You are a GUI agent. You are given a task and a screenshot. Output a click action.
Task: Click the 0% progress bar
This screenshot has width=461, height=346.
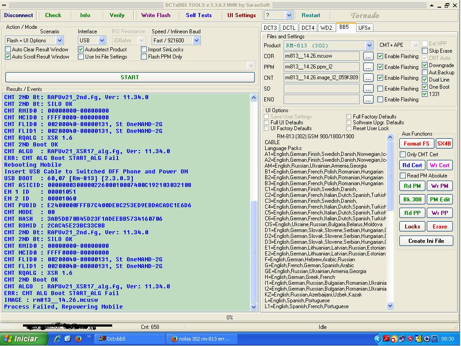(x=230, y=318)
